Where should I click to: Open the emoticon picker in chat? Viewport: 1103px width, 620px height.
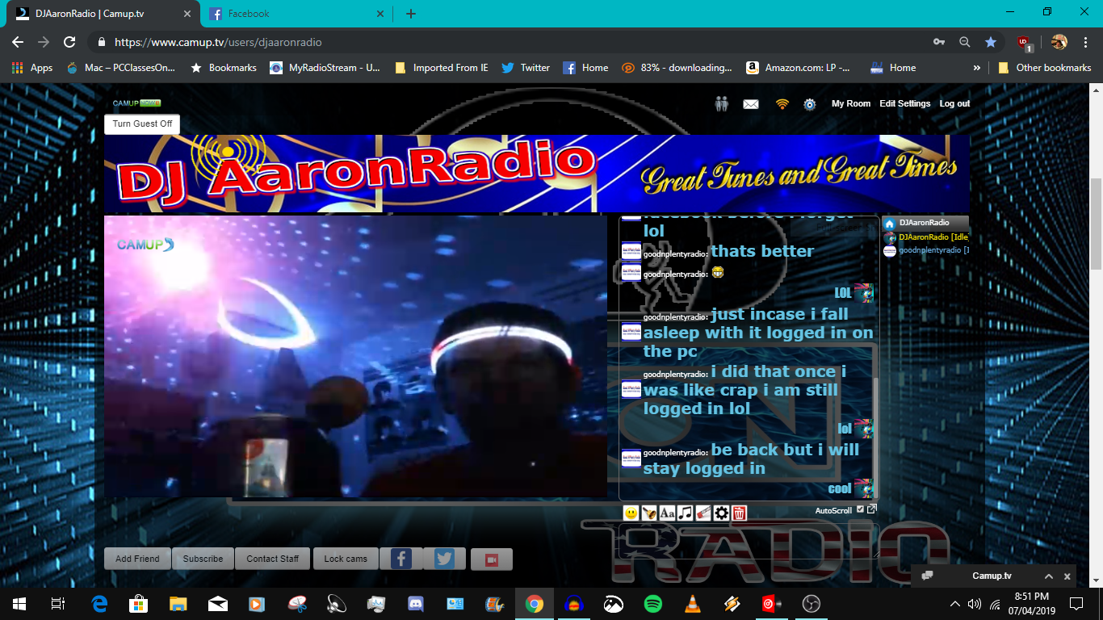[x=631, y=513]
